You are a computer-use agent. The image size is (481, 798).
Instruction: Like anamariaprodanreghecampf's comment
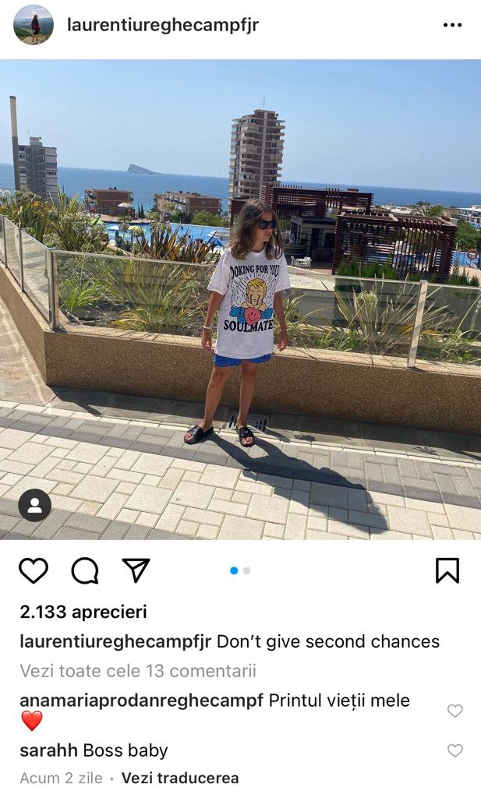point(455,711)
